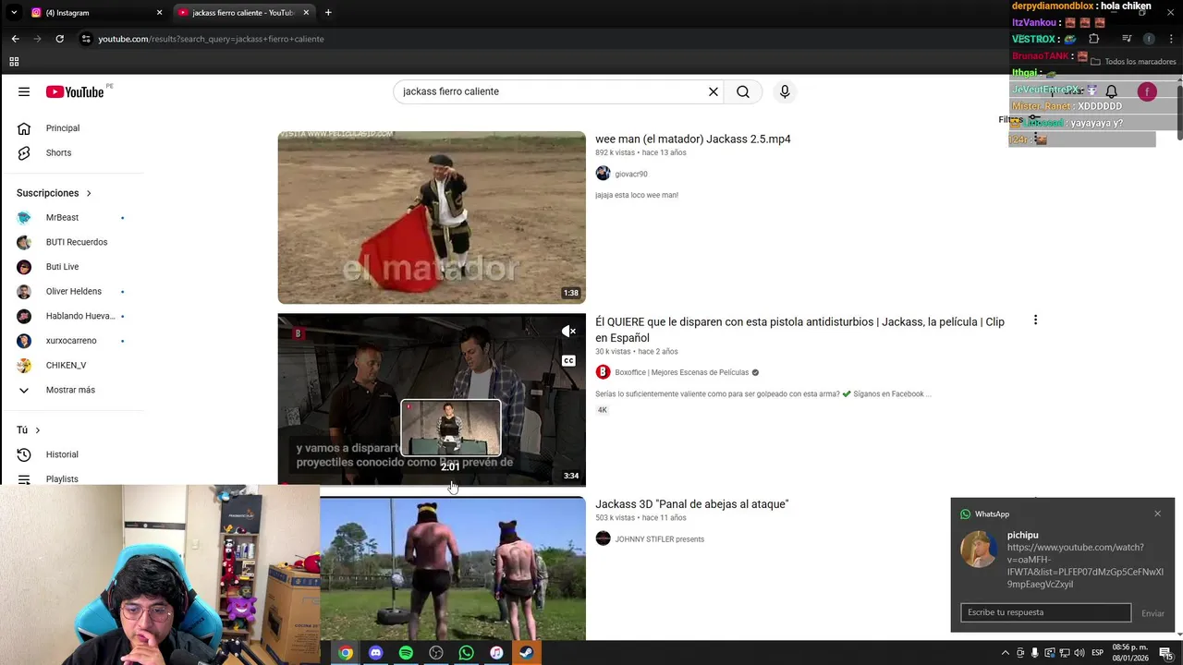Open Chrome extensions puzzle icon
Screen dimensions: 1183x665
pos(1094,39)
